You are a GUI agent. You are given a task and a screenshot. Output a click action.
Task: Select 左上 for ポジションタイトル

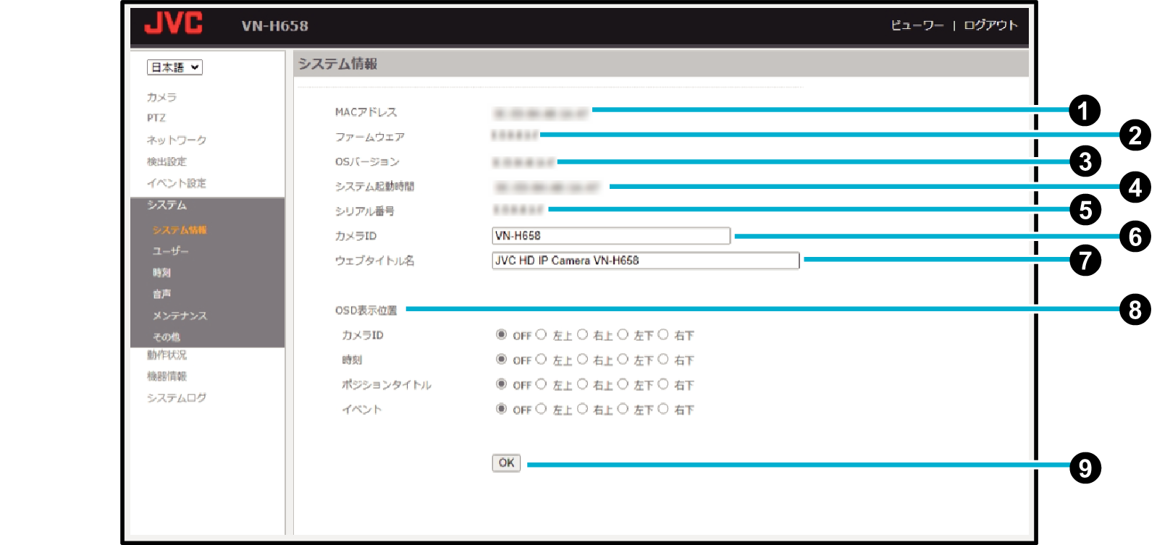[x=541, y=384]
